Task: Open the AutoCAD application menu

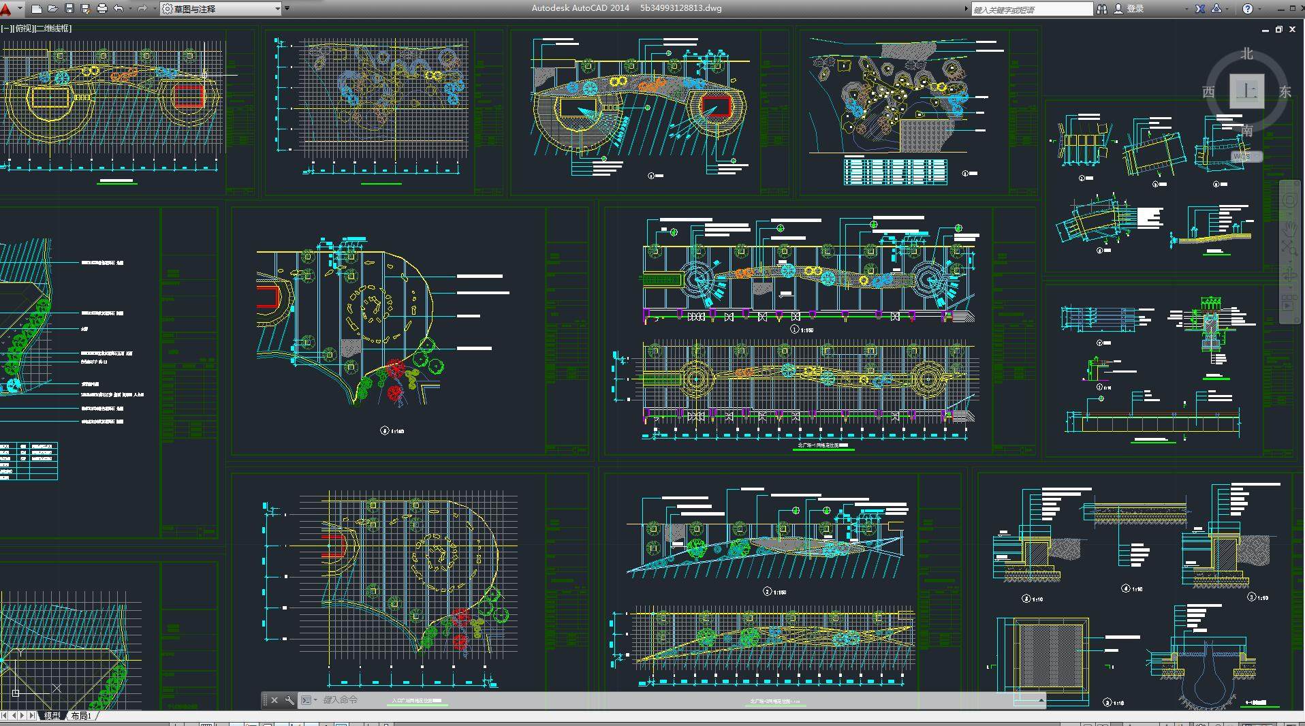Action: click(x=7, y=9)
